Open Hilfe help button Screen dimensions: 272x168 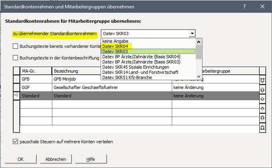(91, 159)
